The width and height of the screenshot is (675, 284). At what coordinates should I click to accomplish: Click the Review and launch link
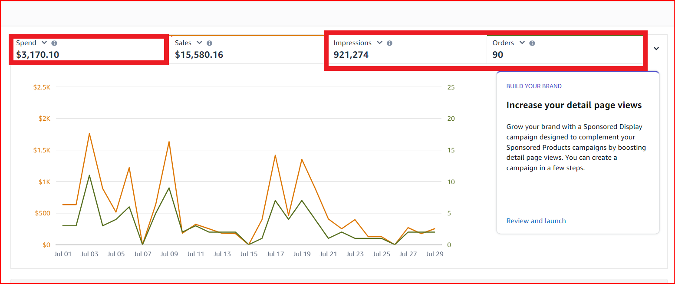point(536,221)
